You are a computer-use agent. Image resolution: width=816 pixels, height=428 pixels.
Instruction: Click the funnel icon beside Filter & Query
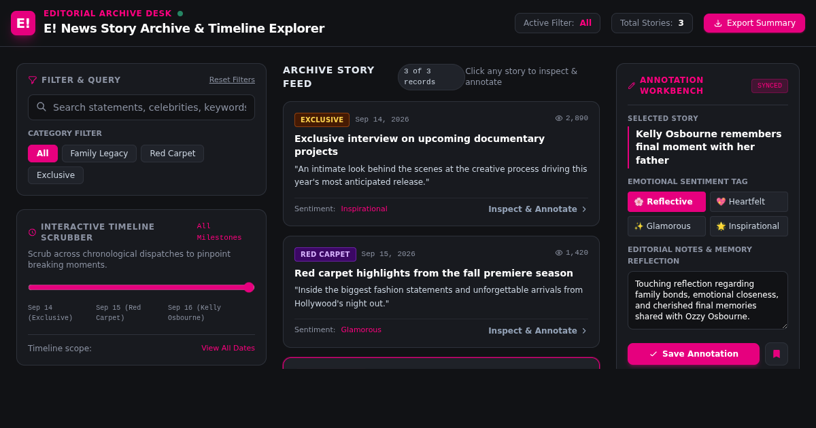(x=33, y=80)
